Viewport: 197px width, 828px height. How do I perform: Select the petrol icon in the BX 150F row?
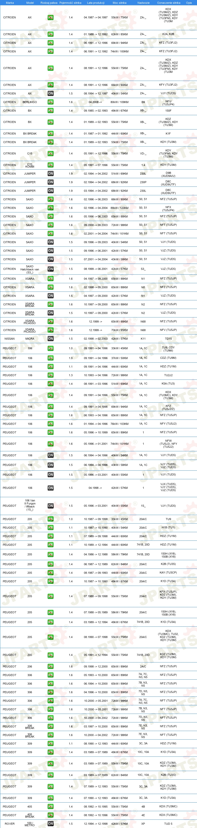click(x=50, y=111)
